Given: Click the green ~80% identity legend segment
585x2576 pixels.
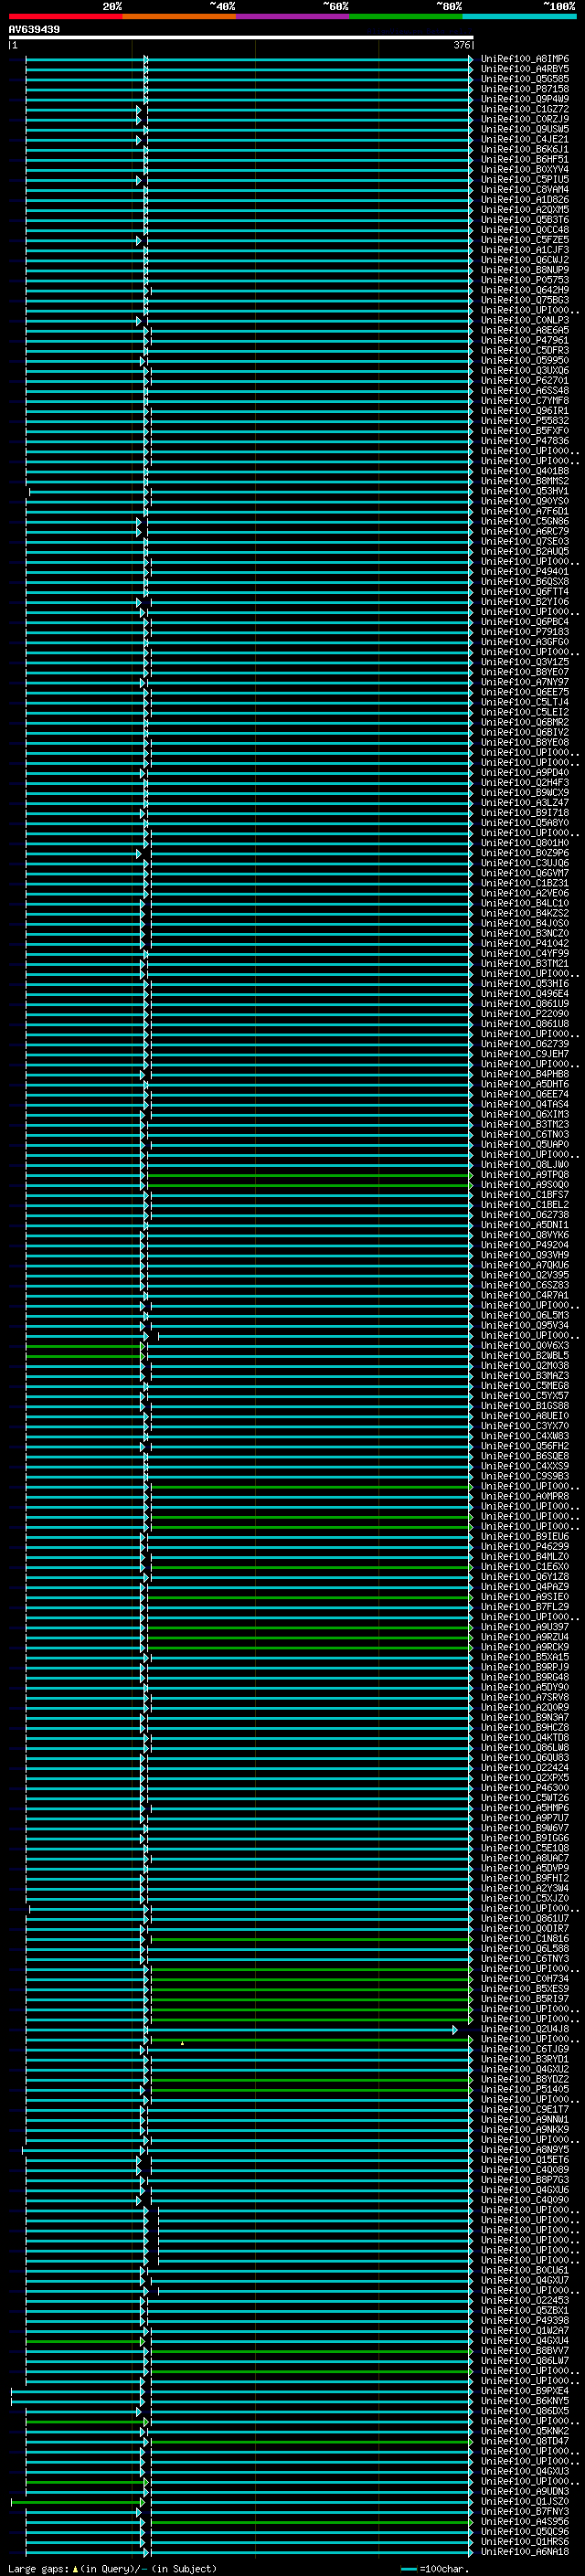Looking at the screenshot, I should click(406, 16).
